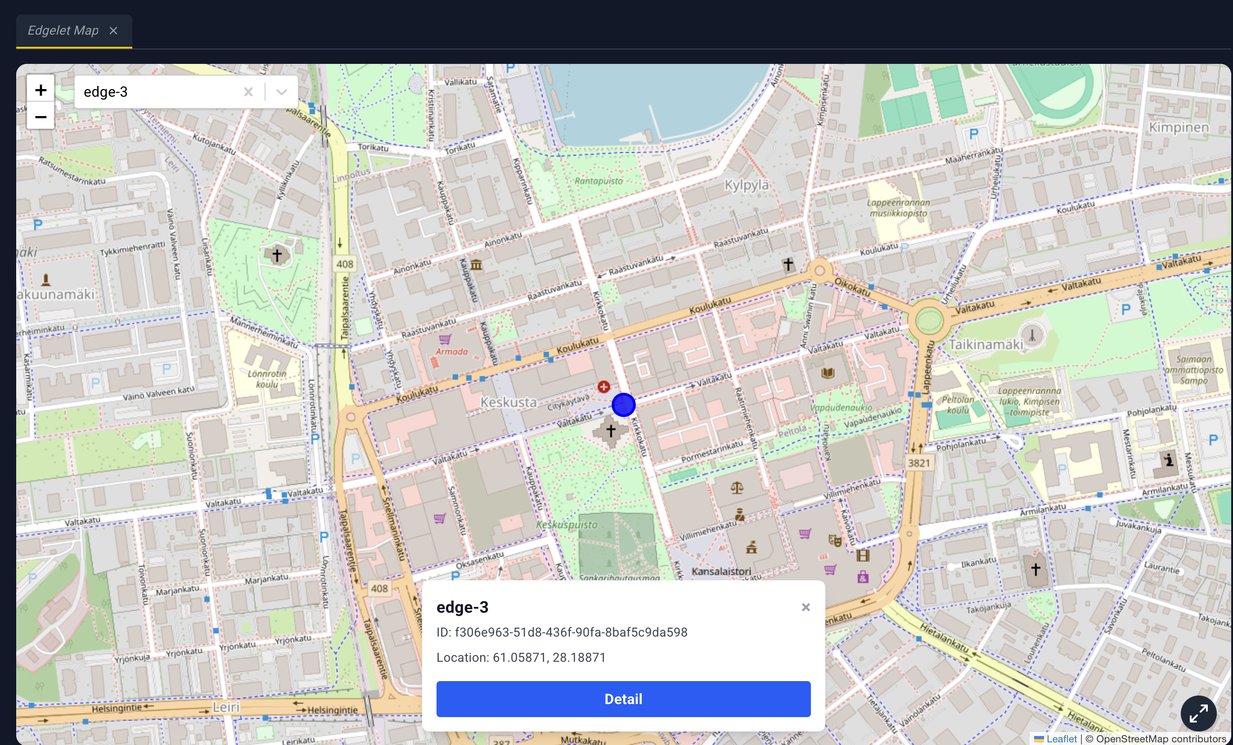The width and height of the screenshot is (1233, 745).
Task: Open the Leaflet attribution link
Action: (1062, 739)
